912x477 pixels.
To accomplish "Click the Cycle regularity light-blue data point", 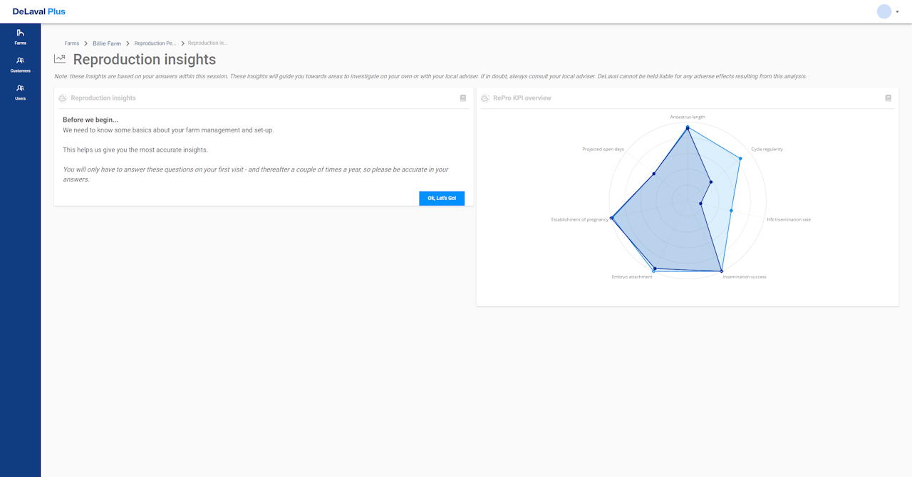I will (x=740, y=159).
